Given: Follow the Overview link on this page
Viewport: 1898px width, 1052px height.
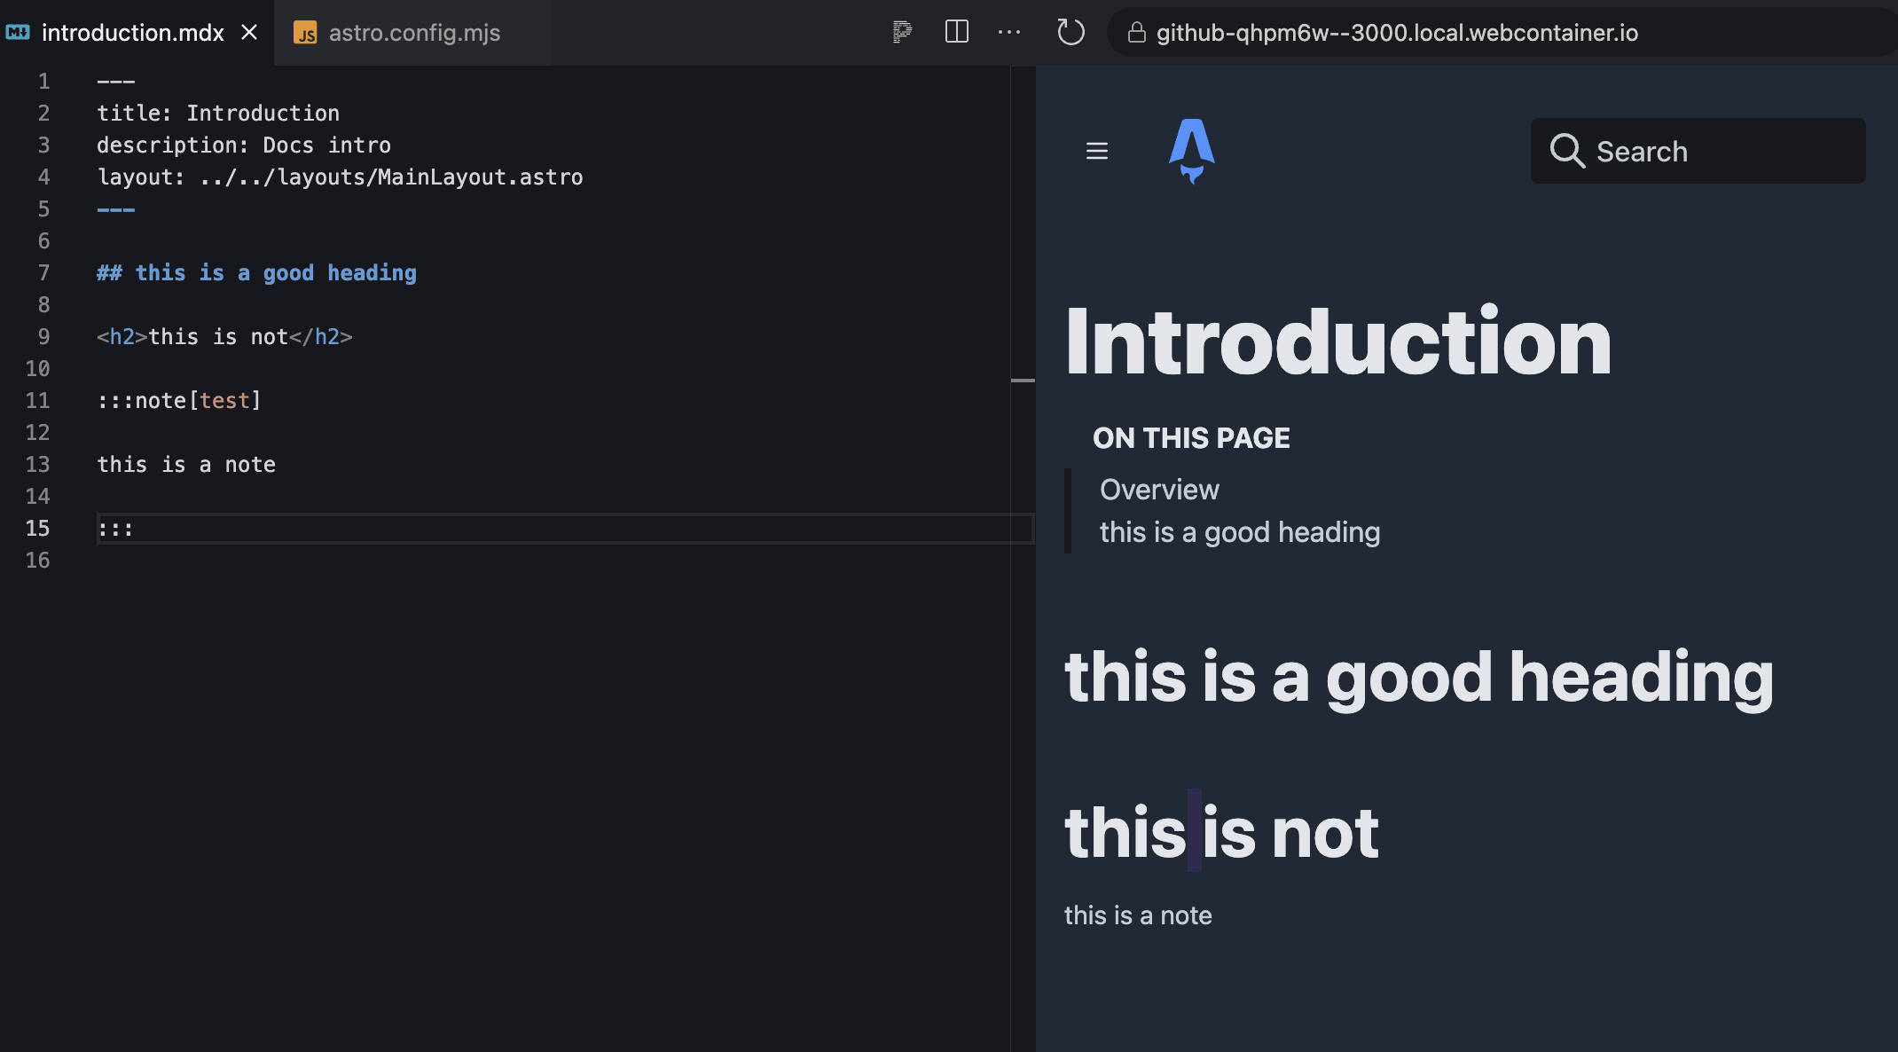Looking at the screenshot, I should [x=1158, y=489].
